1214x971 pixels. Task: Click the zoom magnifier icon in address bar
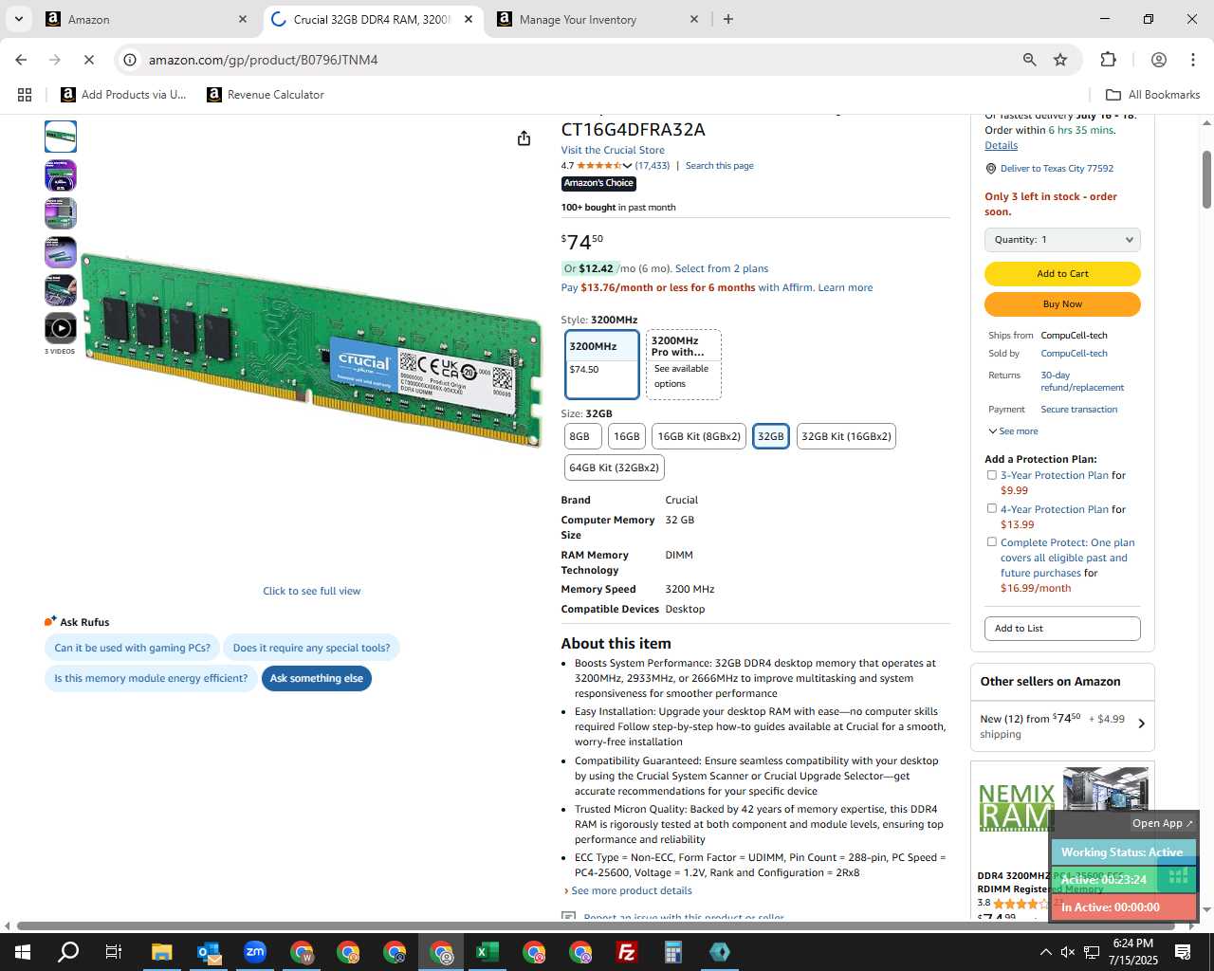pos(1029,60)
